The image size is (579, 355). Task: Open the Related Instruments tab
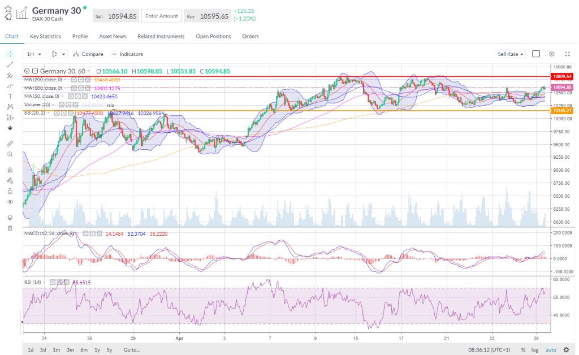click(x=161, y=36)
